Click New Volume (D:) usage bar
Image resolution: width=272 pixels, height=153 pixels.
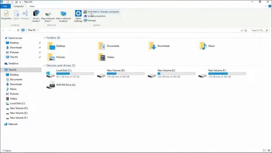tap(126, 74)
